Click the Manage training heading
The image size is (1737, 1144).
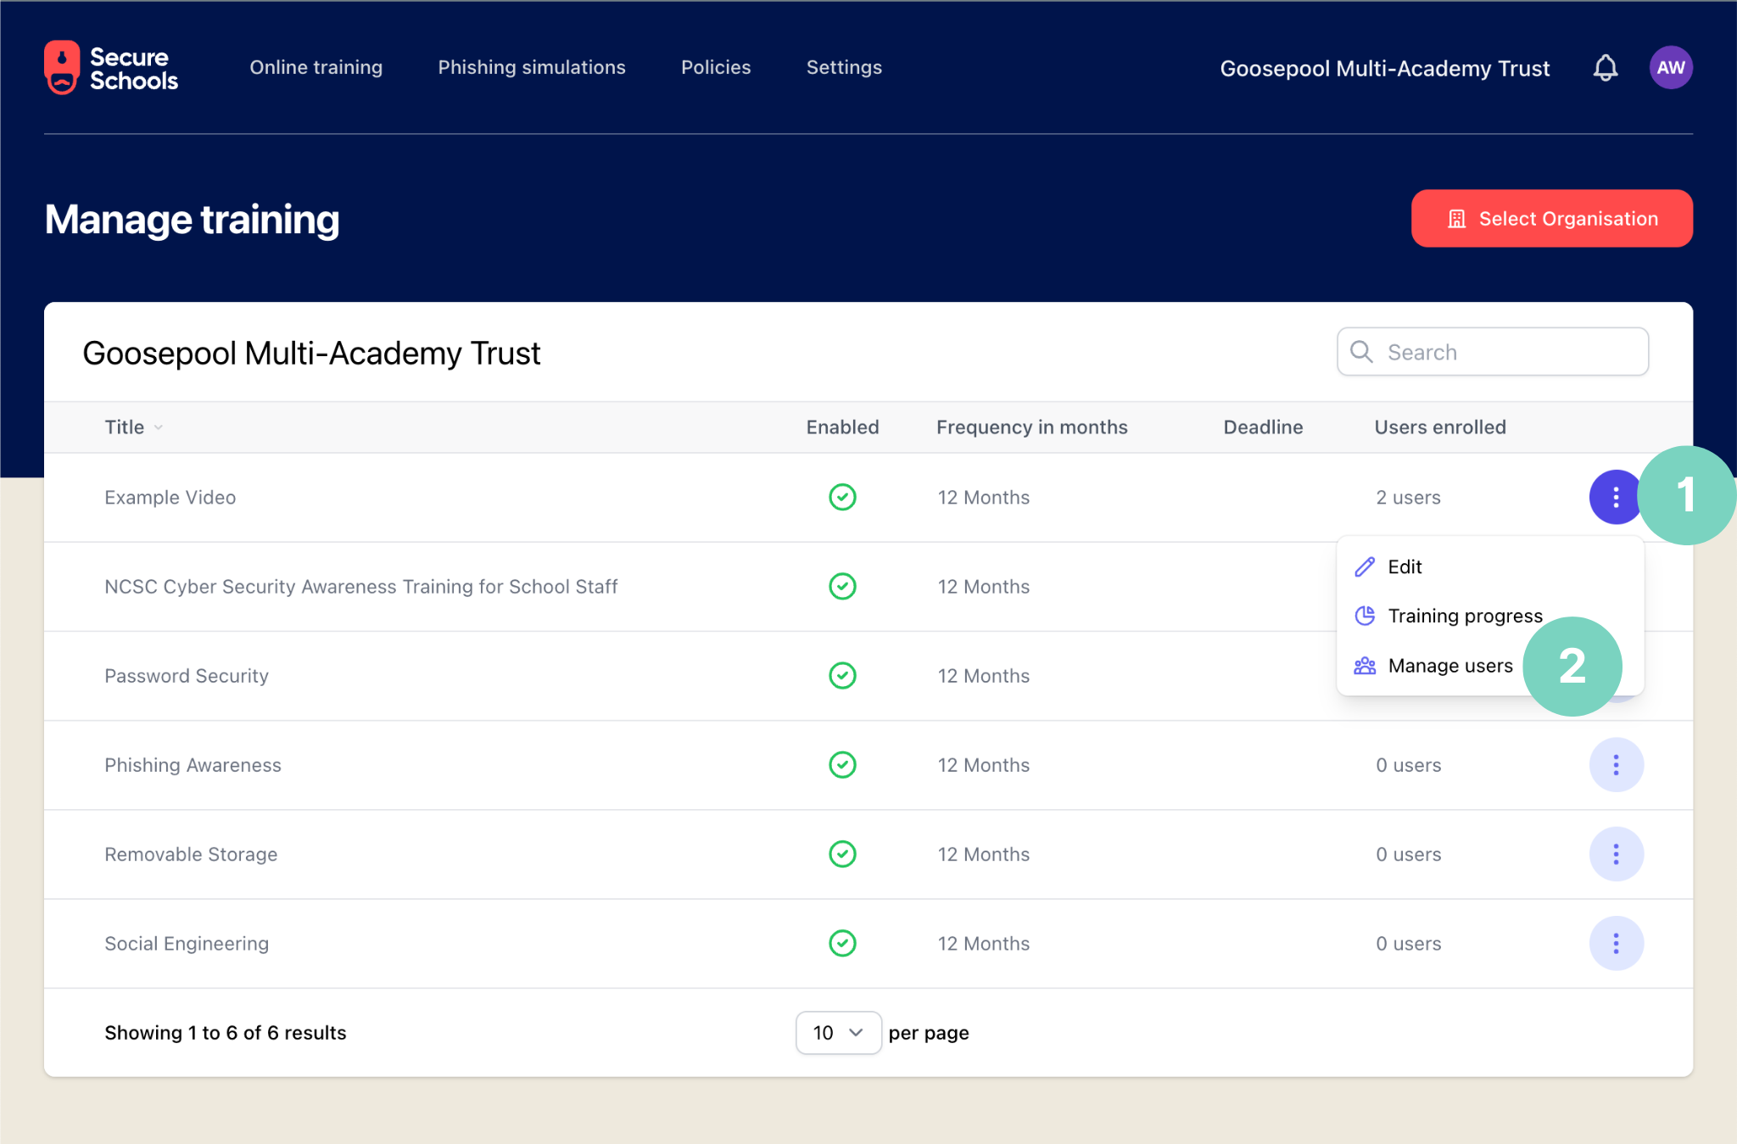pos(192,220)
